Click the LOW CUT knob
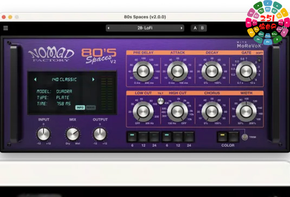 pos(143,112)
